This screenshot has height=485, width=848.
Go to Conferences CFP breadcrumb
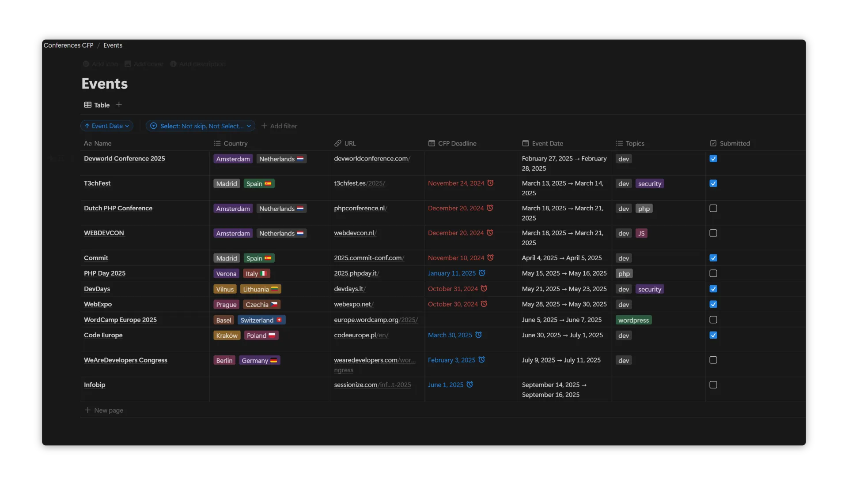coord(68,45)
